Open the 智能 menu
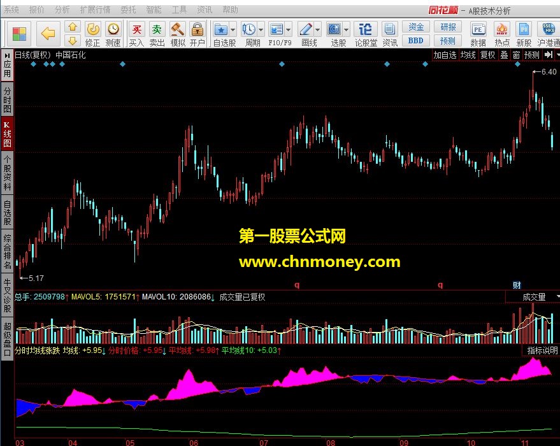Viewport: 560px width, 446px height. click(x=154, y=10)
